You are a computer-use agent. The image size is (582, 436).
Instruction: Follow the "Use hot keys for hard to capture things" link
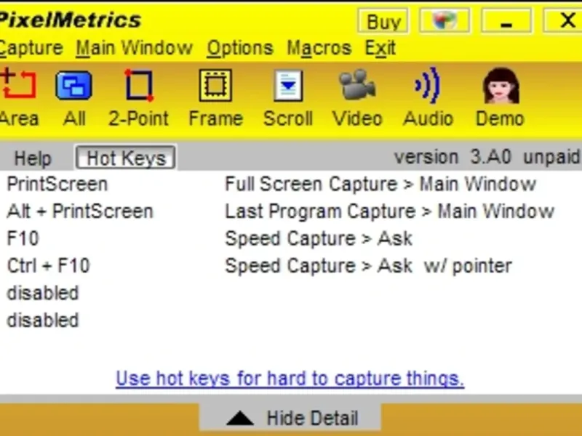(290, 379)
